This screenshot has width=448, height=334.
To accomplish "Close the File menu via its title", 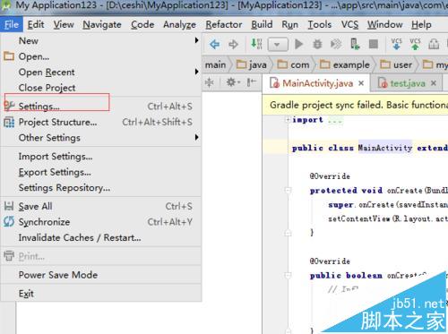I will click(12, 24).
